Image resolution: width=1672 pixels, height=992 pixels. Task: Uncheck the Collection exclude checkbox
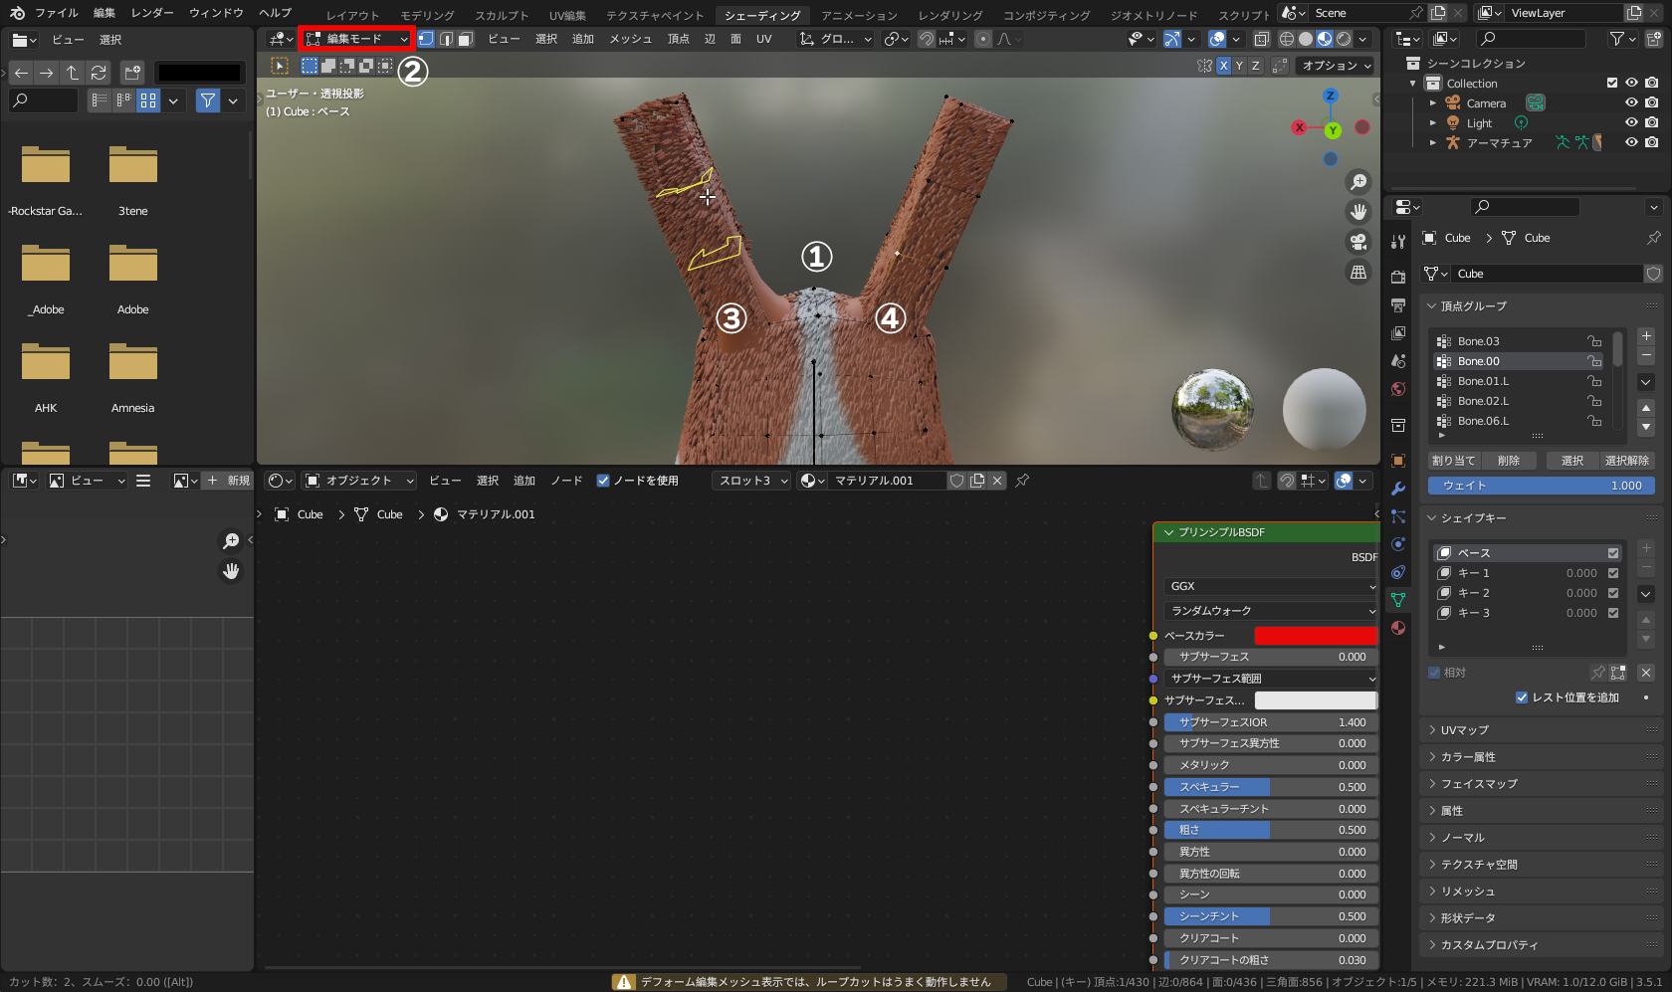(1612, 84)
